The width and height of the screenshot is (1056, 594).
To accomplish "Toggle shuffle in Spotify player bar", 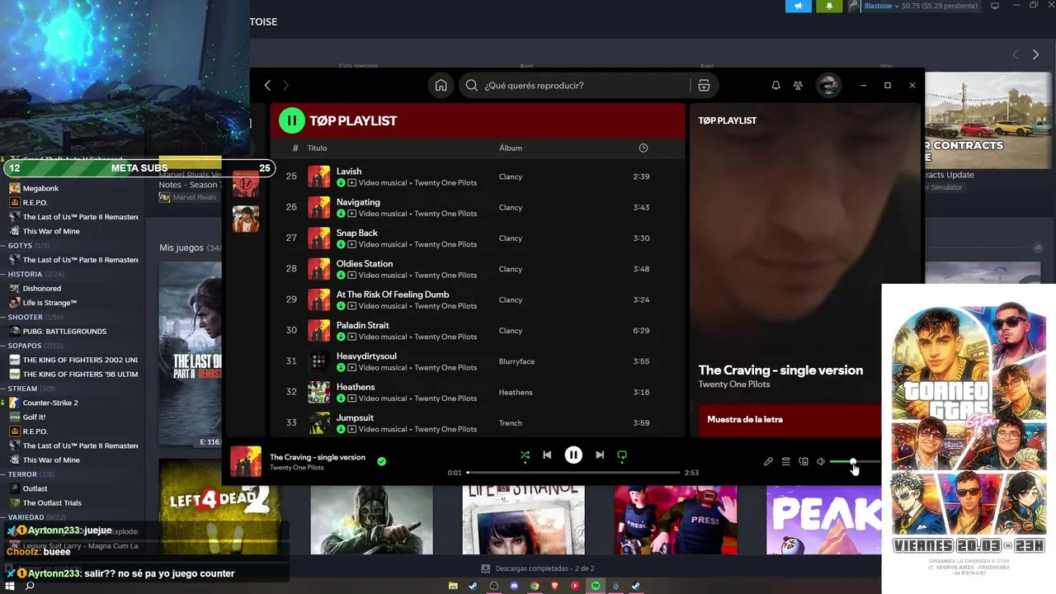I will pos(525,455).
